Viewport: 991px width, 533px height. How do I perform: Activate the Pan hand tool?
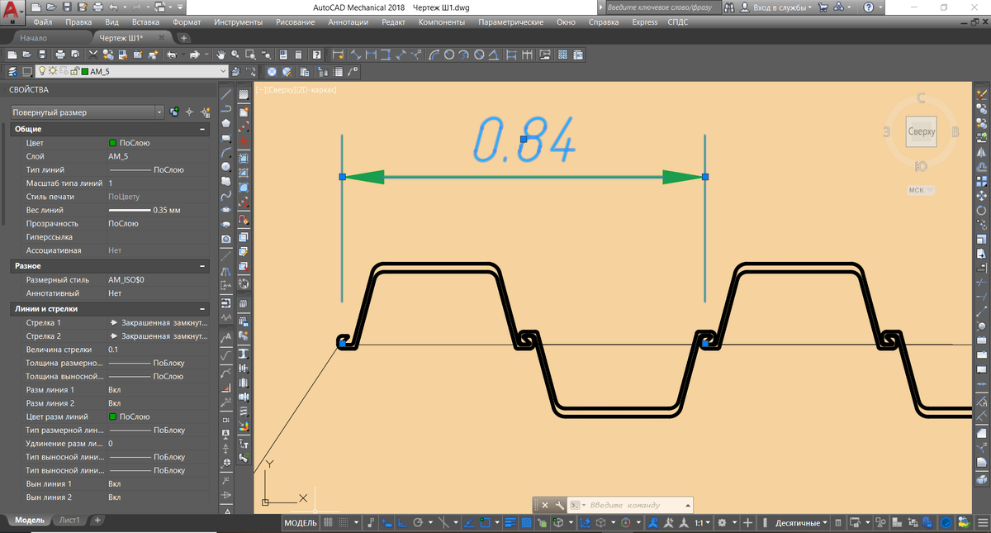pyautogui.click(x=221, y=55)
